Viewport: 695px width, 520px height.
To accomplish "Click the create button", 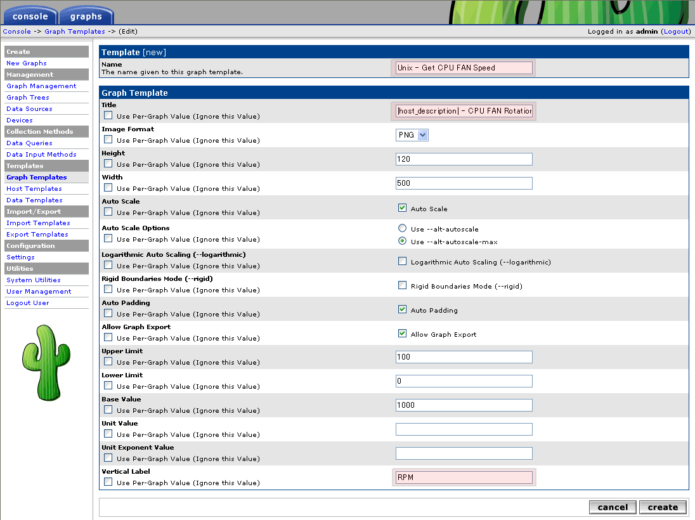I will pos(663,507).
